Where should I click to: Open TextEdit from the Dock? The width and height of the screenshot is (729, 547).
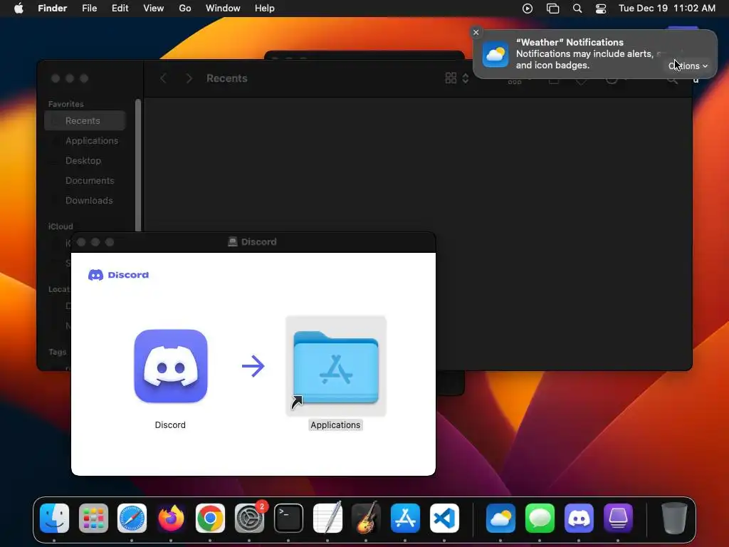pyautogui.click(x=327, y=518)
